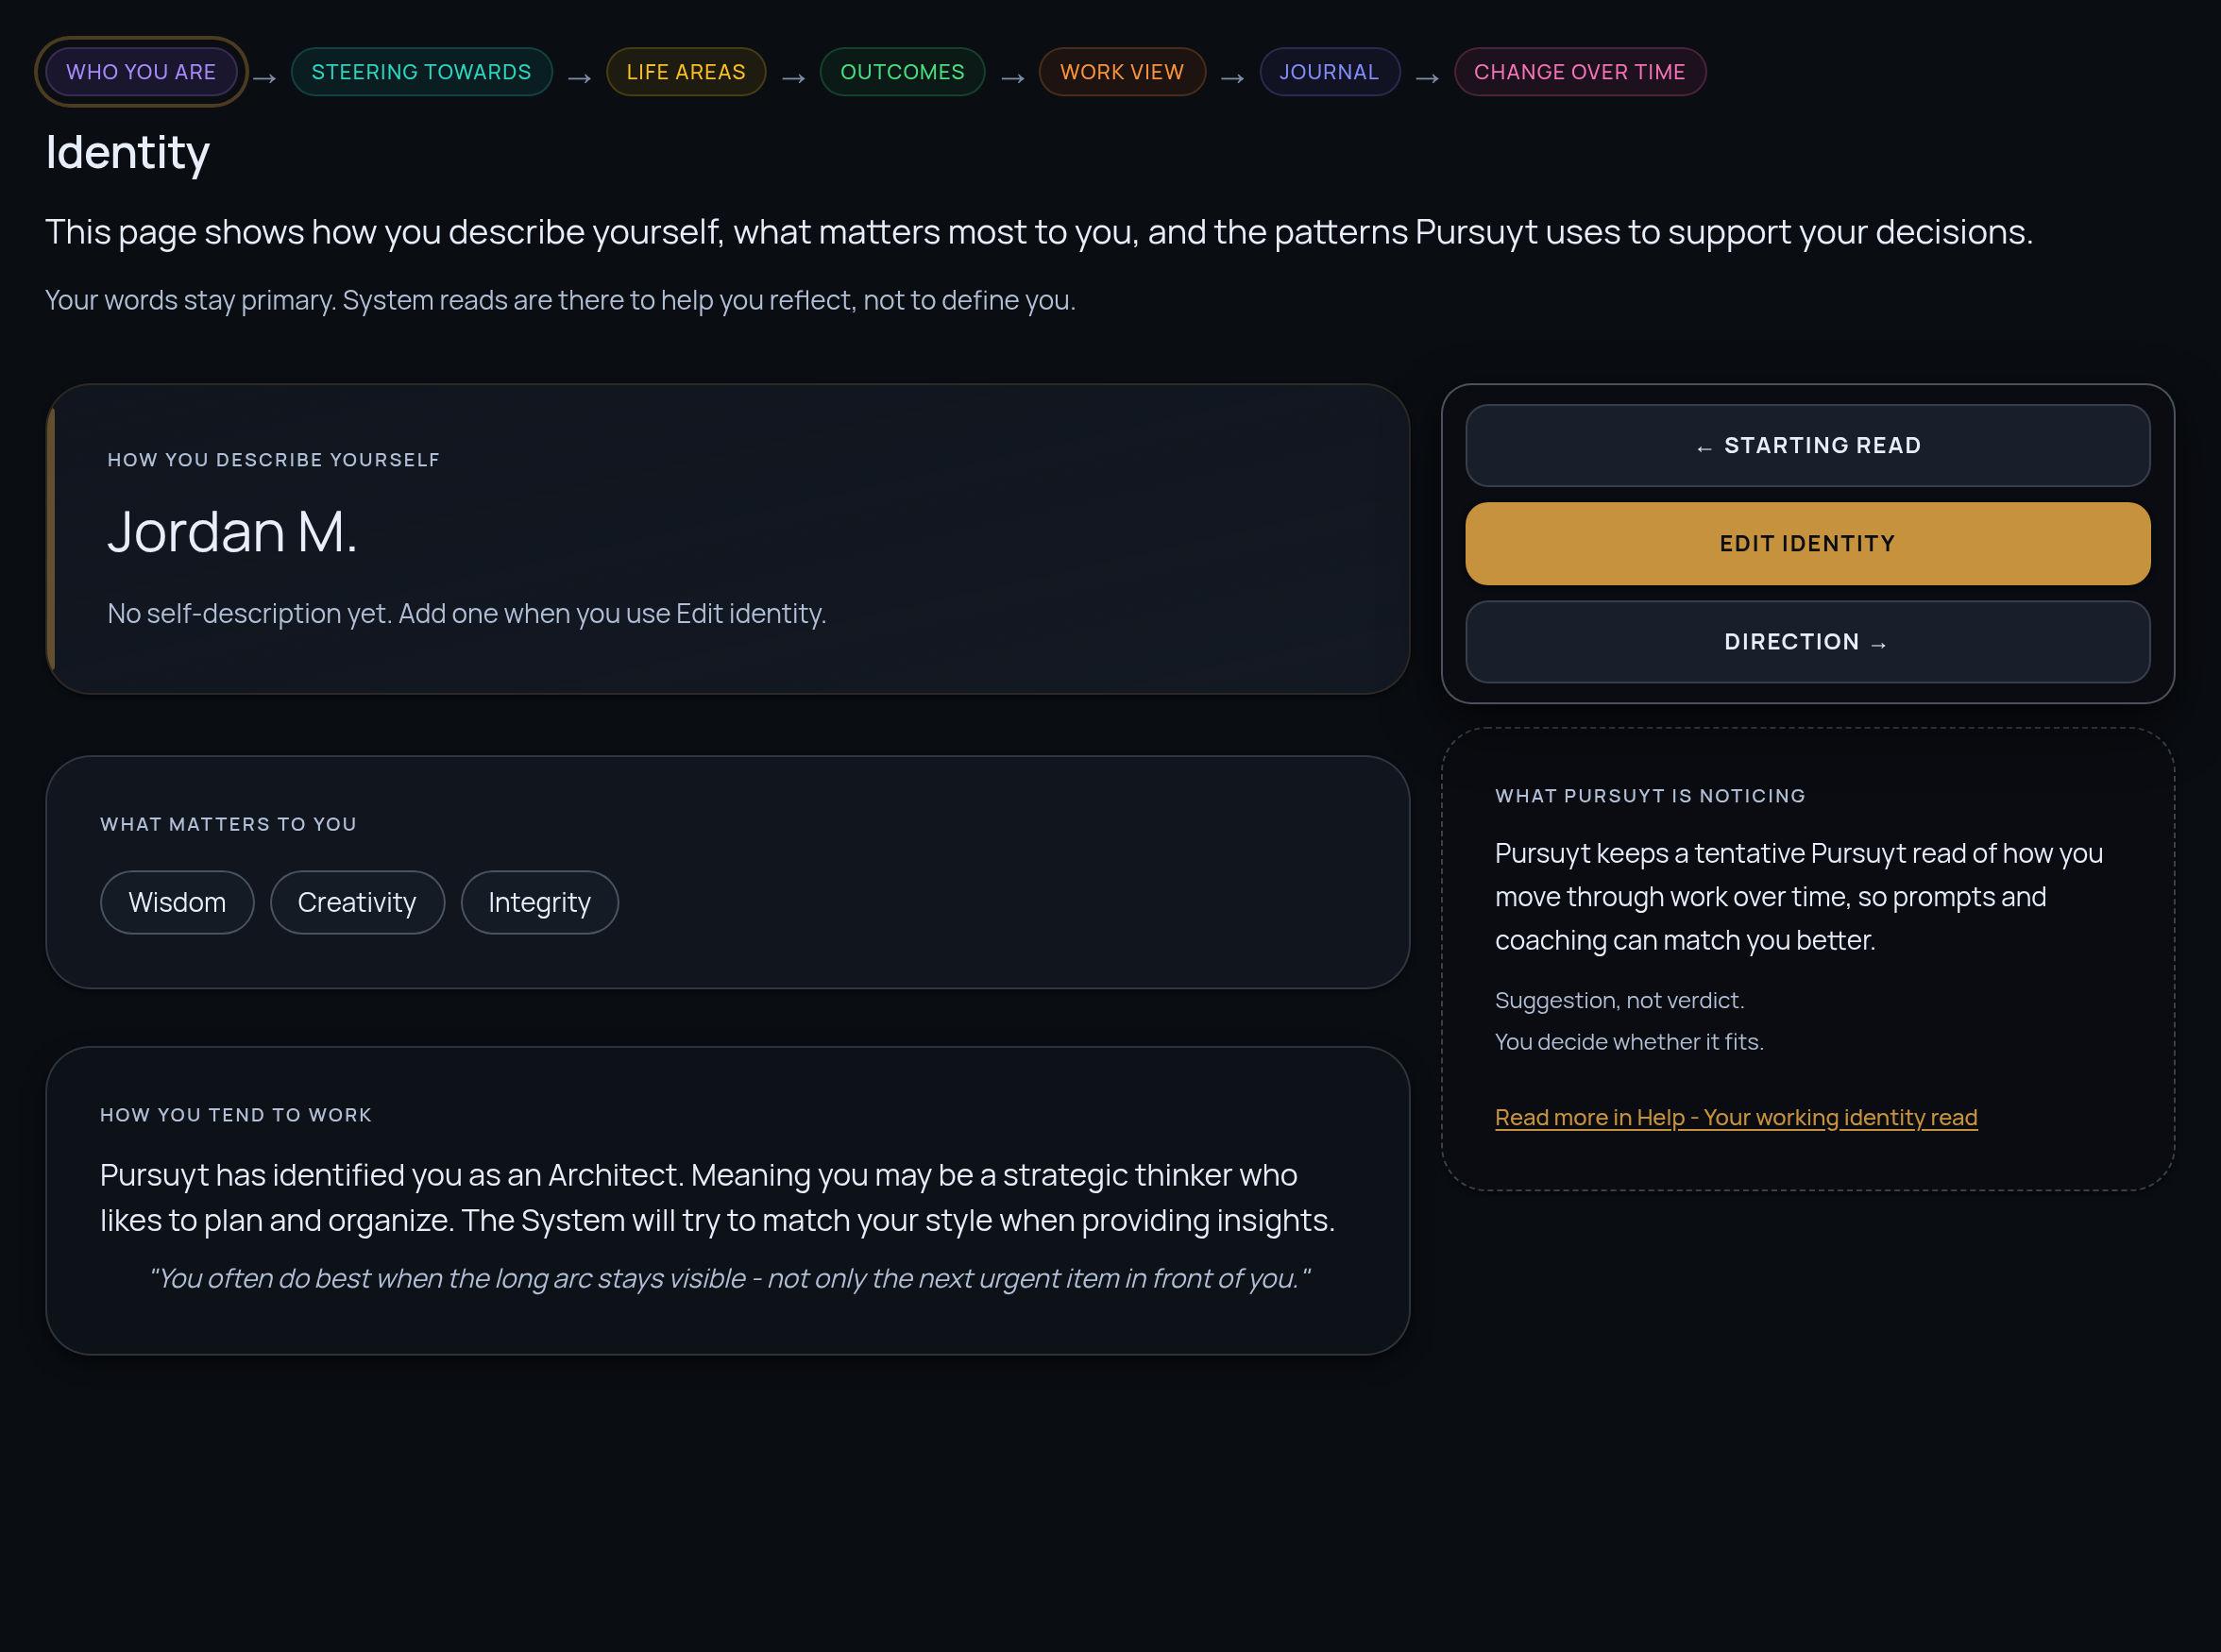Click arrow after the Outcomes pill
Screen dimensions: 2221x1652
click(x=1012, y=78)
